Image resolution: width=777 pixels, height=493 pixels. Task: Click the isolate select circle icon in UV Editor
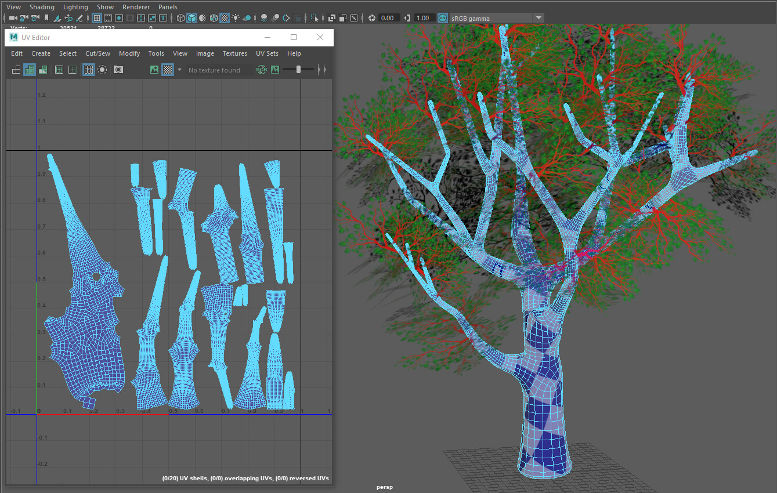pyautogui.click(x=102, y=70)
